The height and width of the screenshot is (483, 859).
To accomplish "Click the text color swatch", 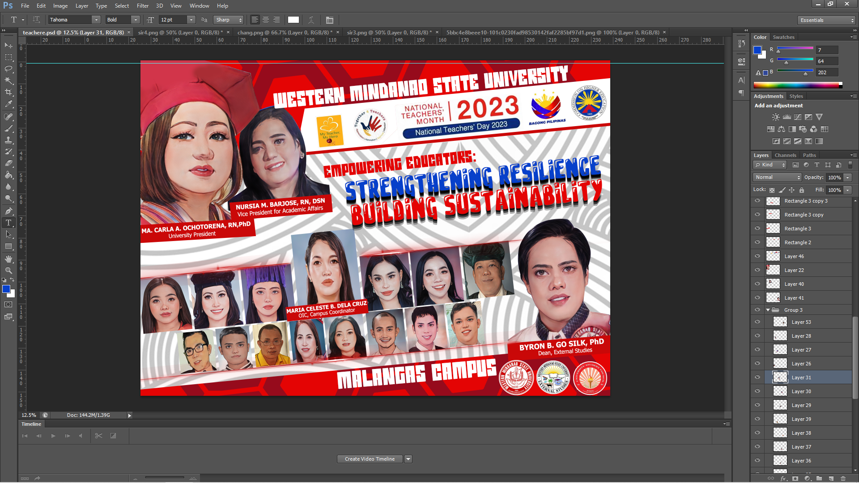I will coord(293,20).
